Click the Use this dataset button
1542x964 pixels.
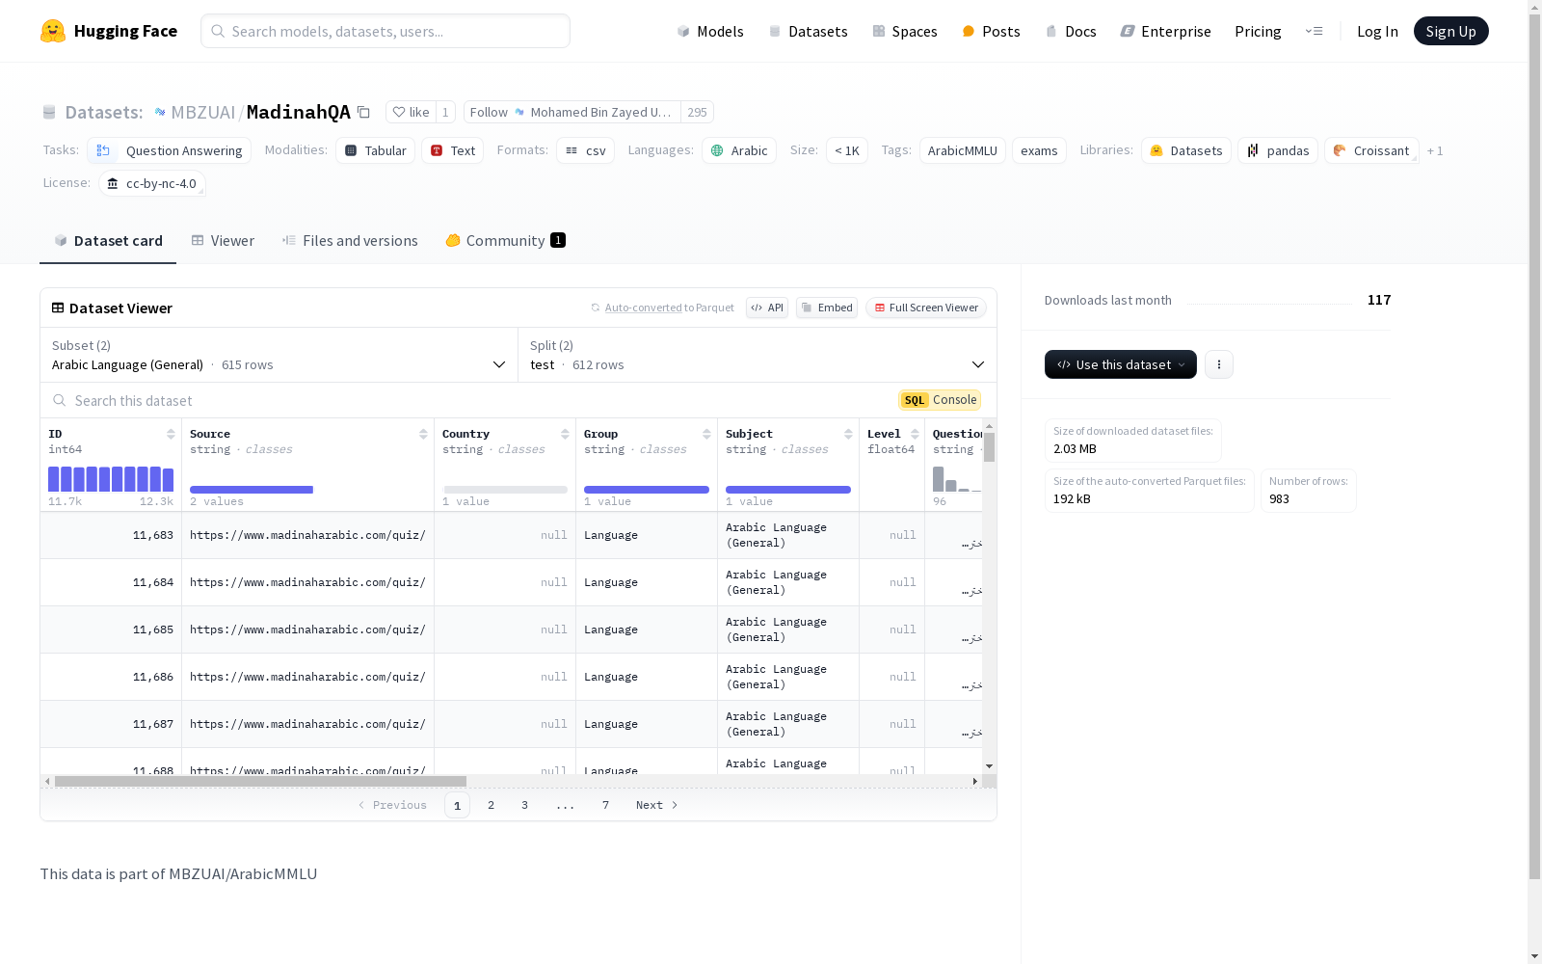pos(1121,364)
